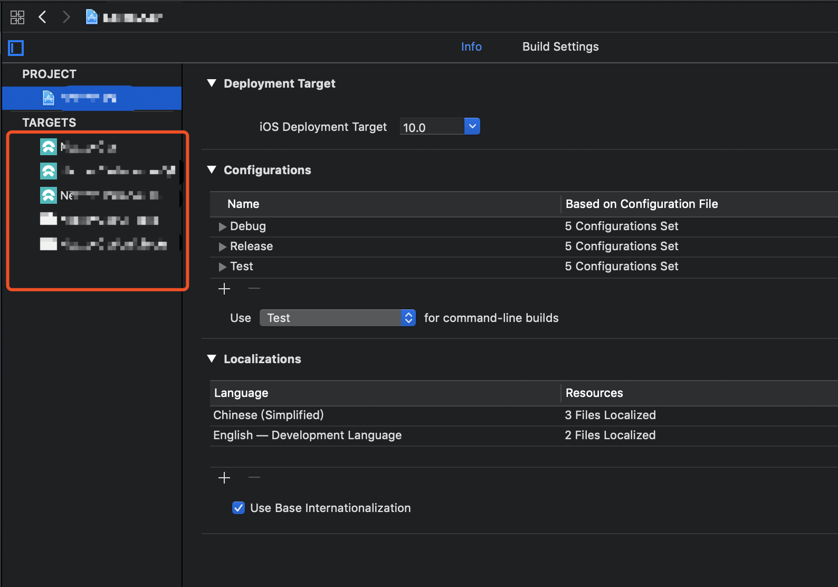
Task: Hide the project and targets list sidebar
Action: pyautogui.click(x=16, y=48)
